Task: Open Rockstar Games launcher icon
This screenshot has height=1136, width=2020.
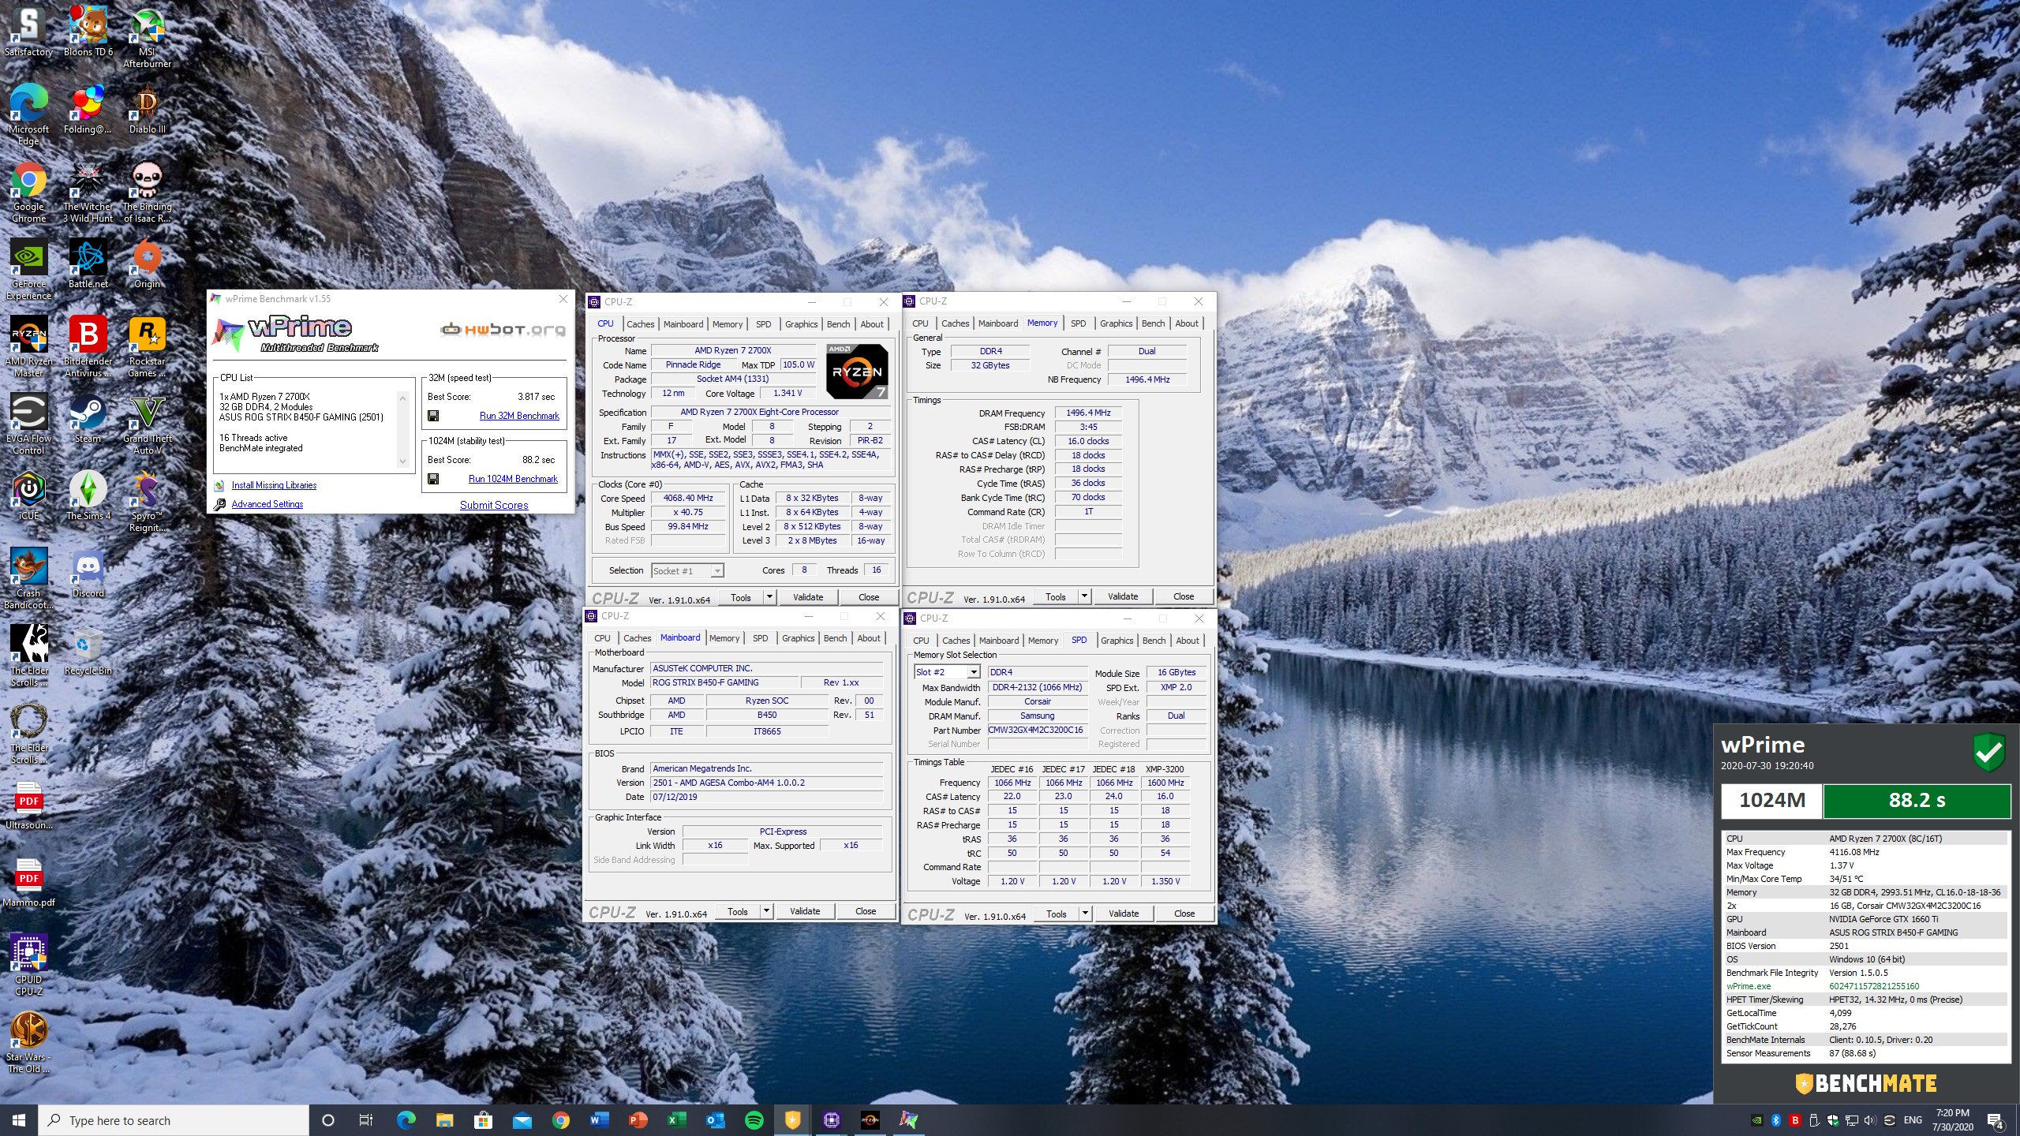Action: point(148,347)
